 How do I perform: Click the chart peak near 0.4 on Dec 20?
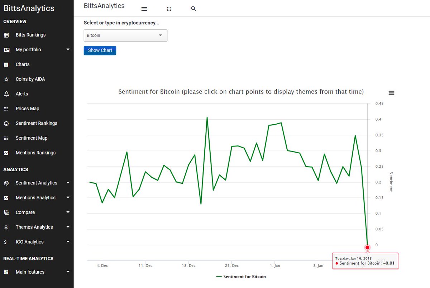[x=207, y=117]
